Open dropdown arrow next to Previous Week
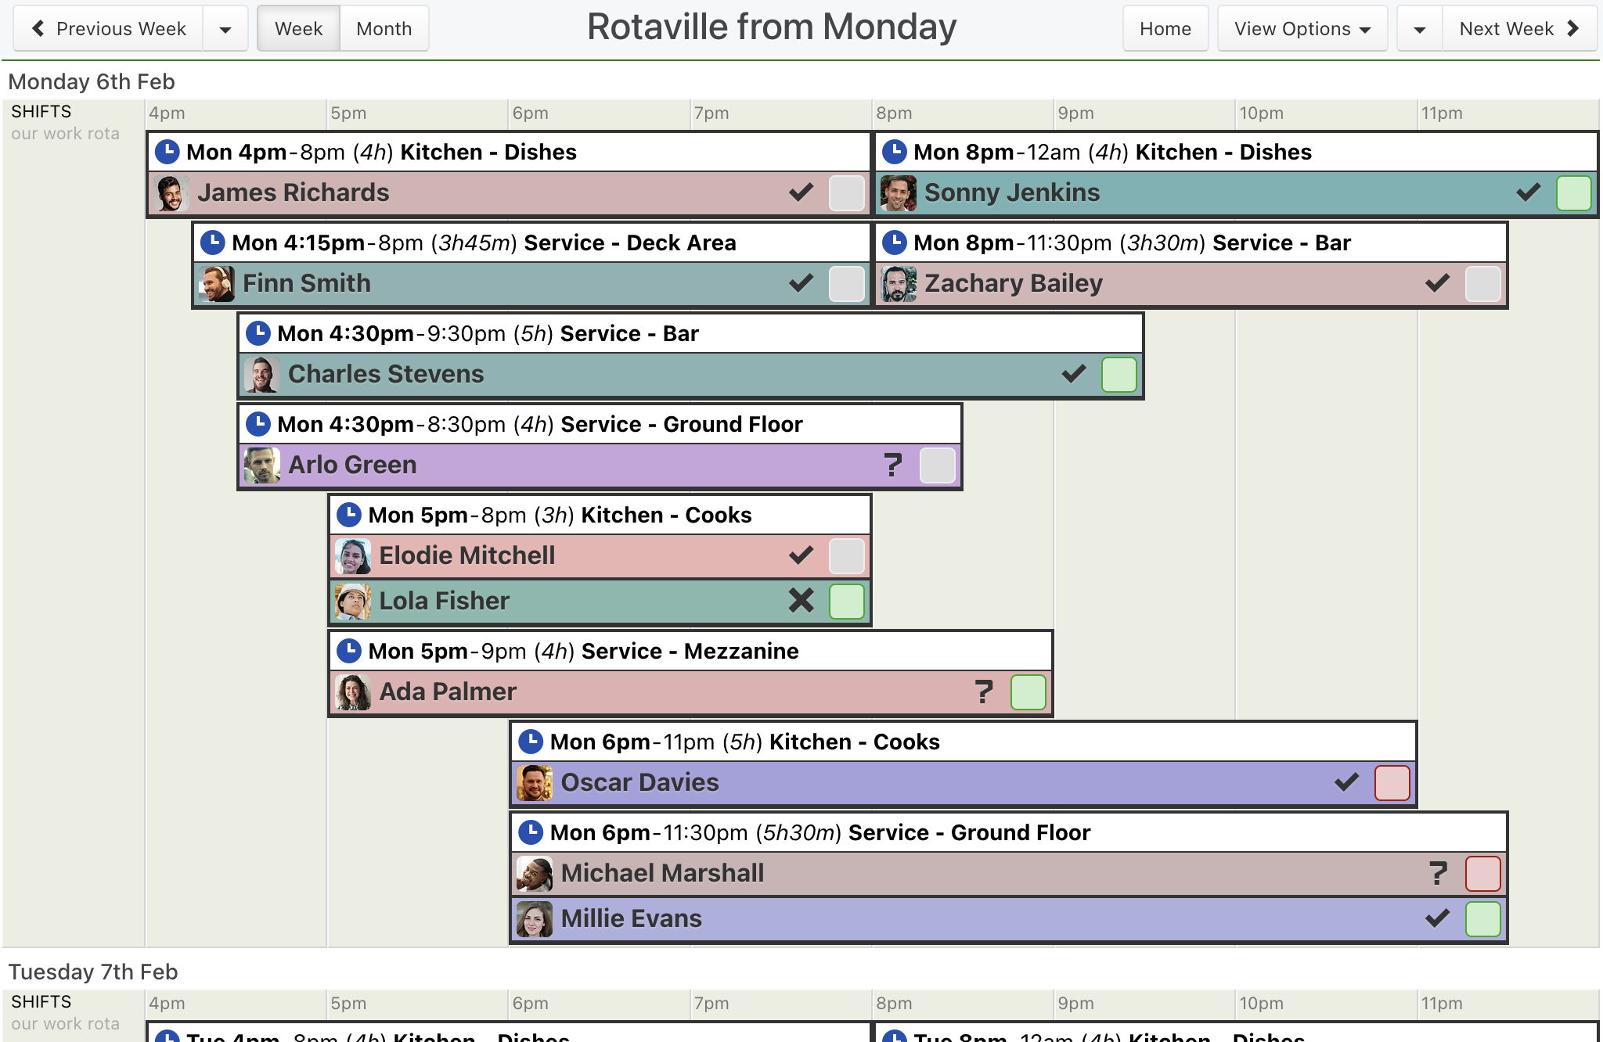 tap(225, 29)
